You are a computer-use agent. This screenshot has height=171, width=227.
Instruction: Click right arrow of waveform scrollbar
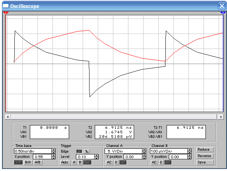(221, 117)
